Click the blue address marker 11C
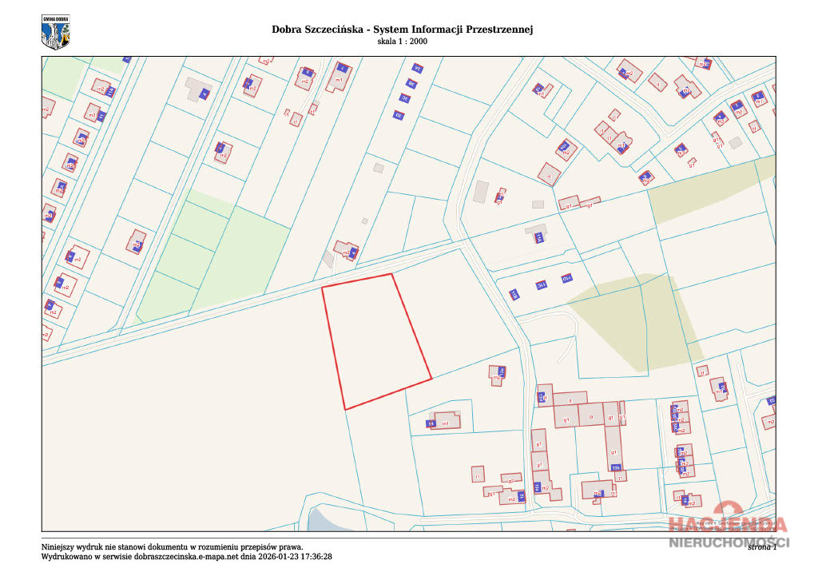 [x=541, y=284]
